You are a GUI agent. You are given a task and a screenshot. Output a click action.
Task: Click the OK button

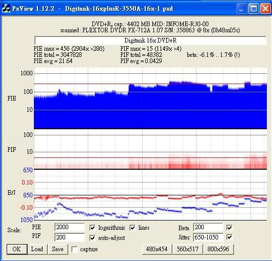pos(17,249)
